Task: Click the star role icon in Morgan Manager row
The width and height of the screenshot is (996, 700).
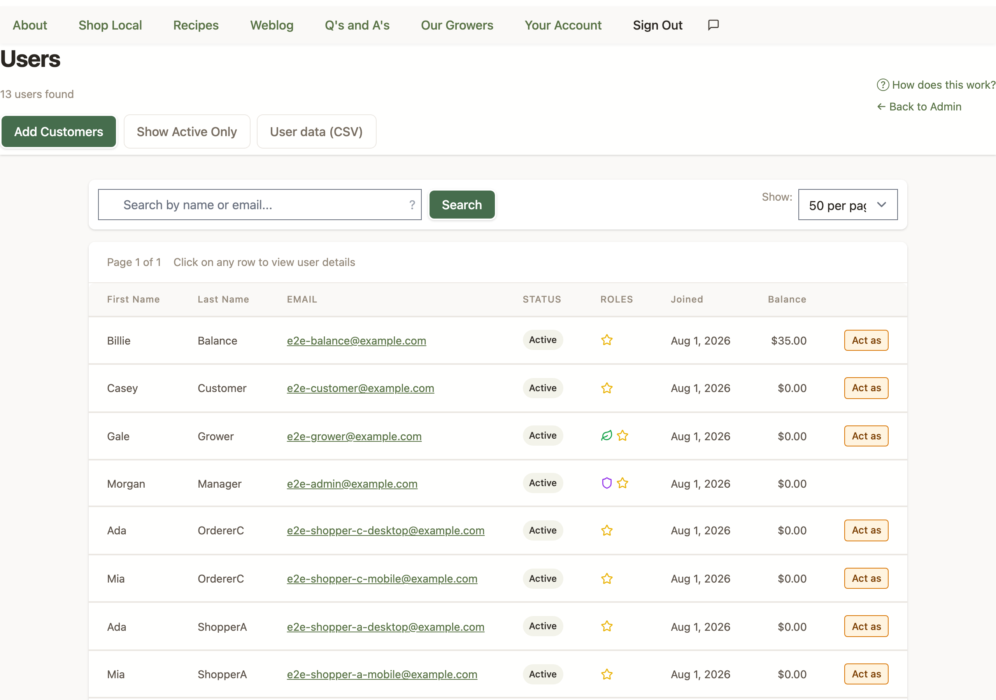Action: (x=622, y=483)
